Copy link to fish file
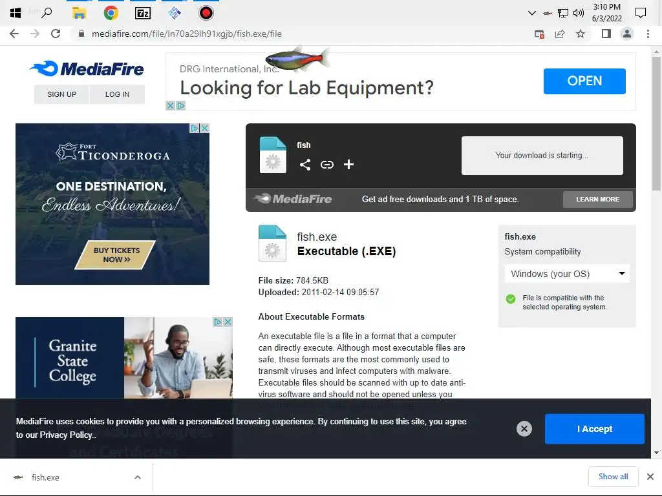Screen dimensions: 662x496 pyautogui.click(x=326, y=165)
